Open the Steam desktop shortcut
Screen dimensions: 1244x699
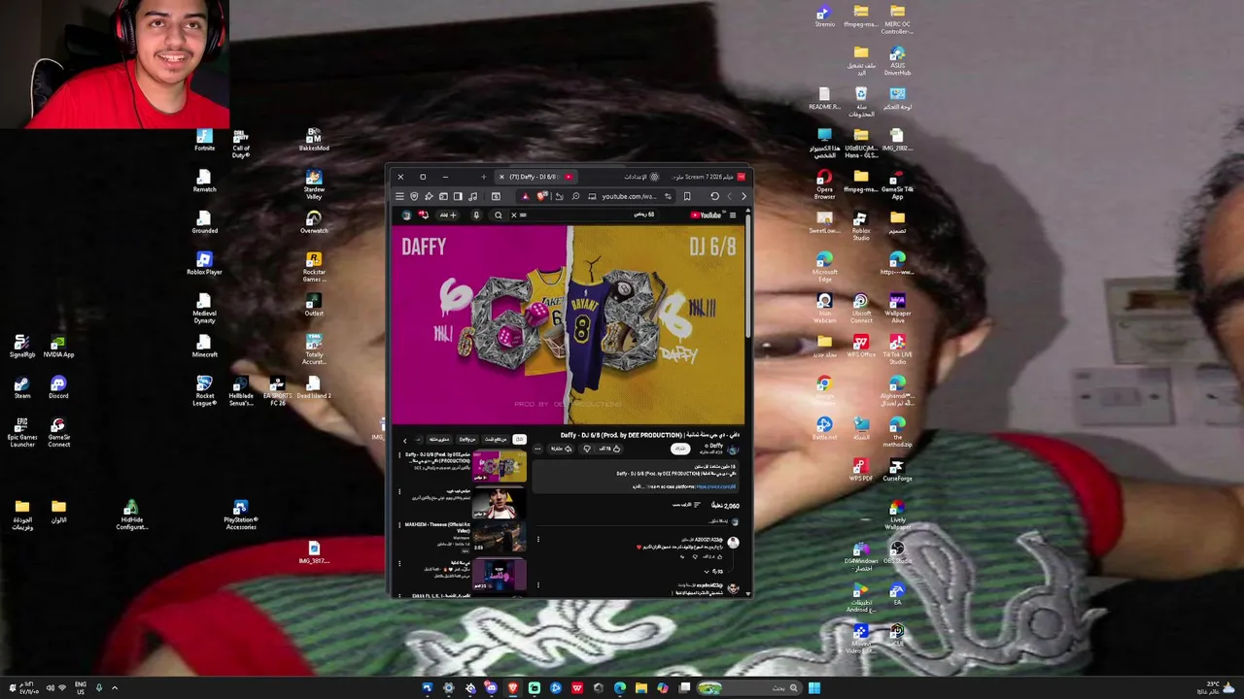click(x=21, y=387)
